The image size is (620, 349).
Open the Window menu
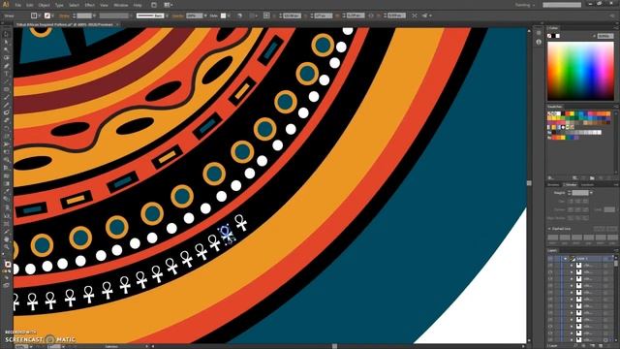(120, 5)
